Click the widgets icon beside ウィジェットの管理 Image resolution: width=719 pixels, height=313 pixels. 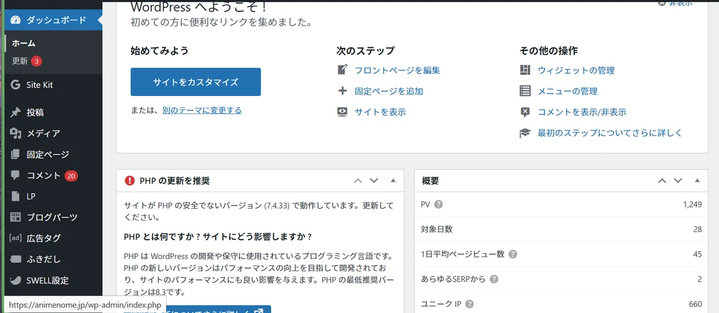(525, 70)
